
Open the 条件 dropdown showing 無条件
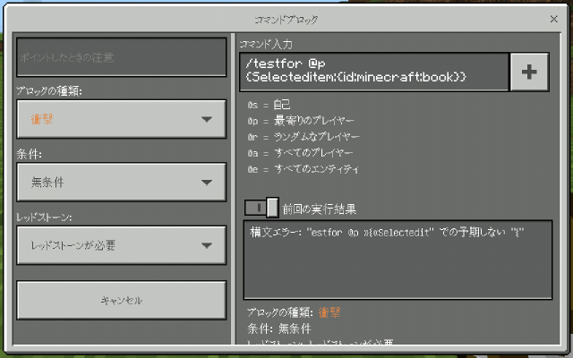[122, 182]
